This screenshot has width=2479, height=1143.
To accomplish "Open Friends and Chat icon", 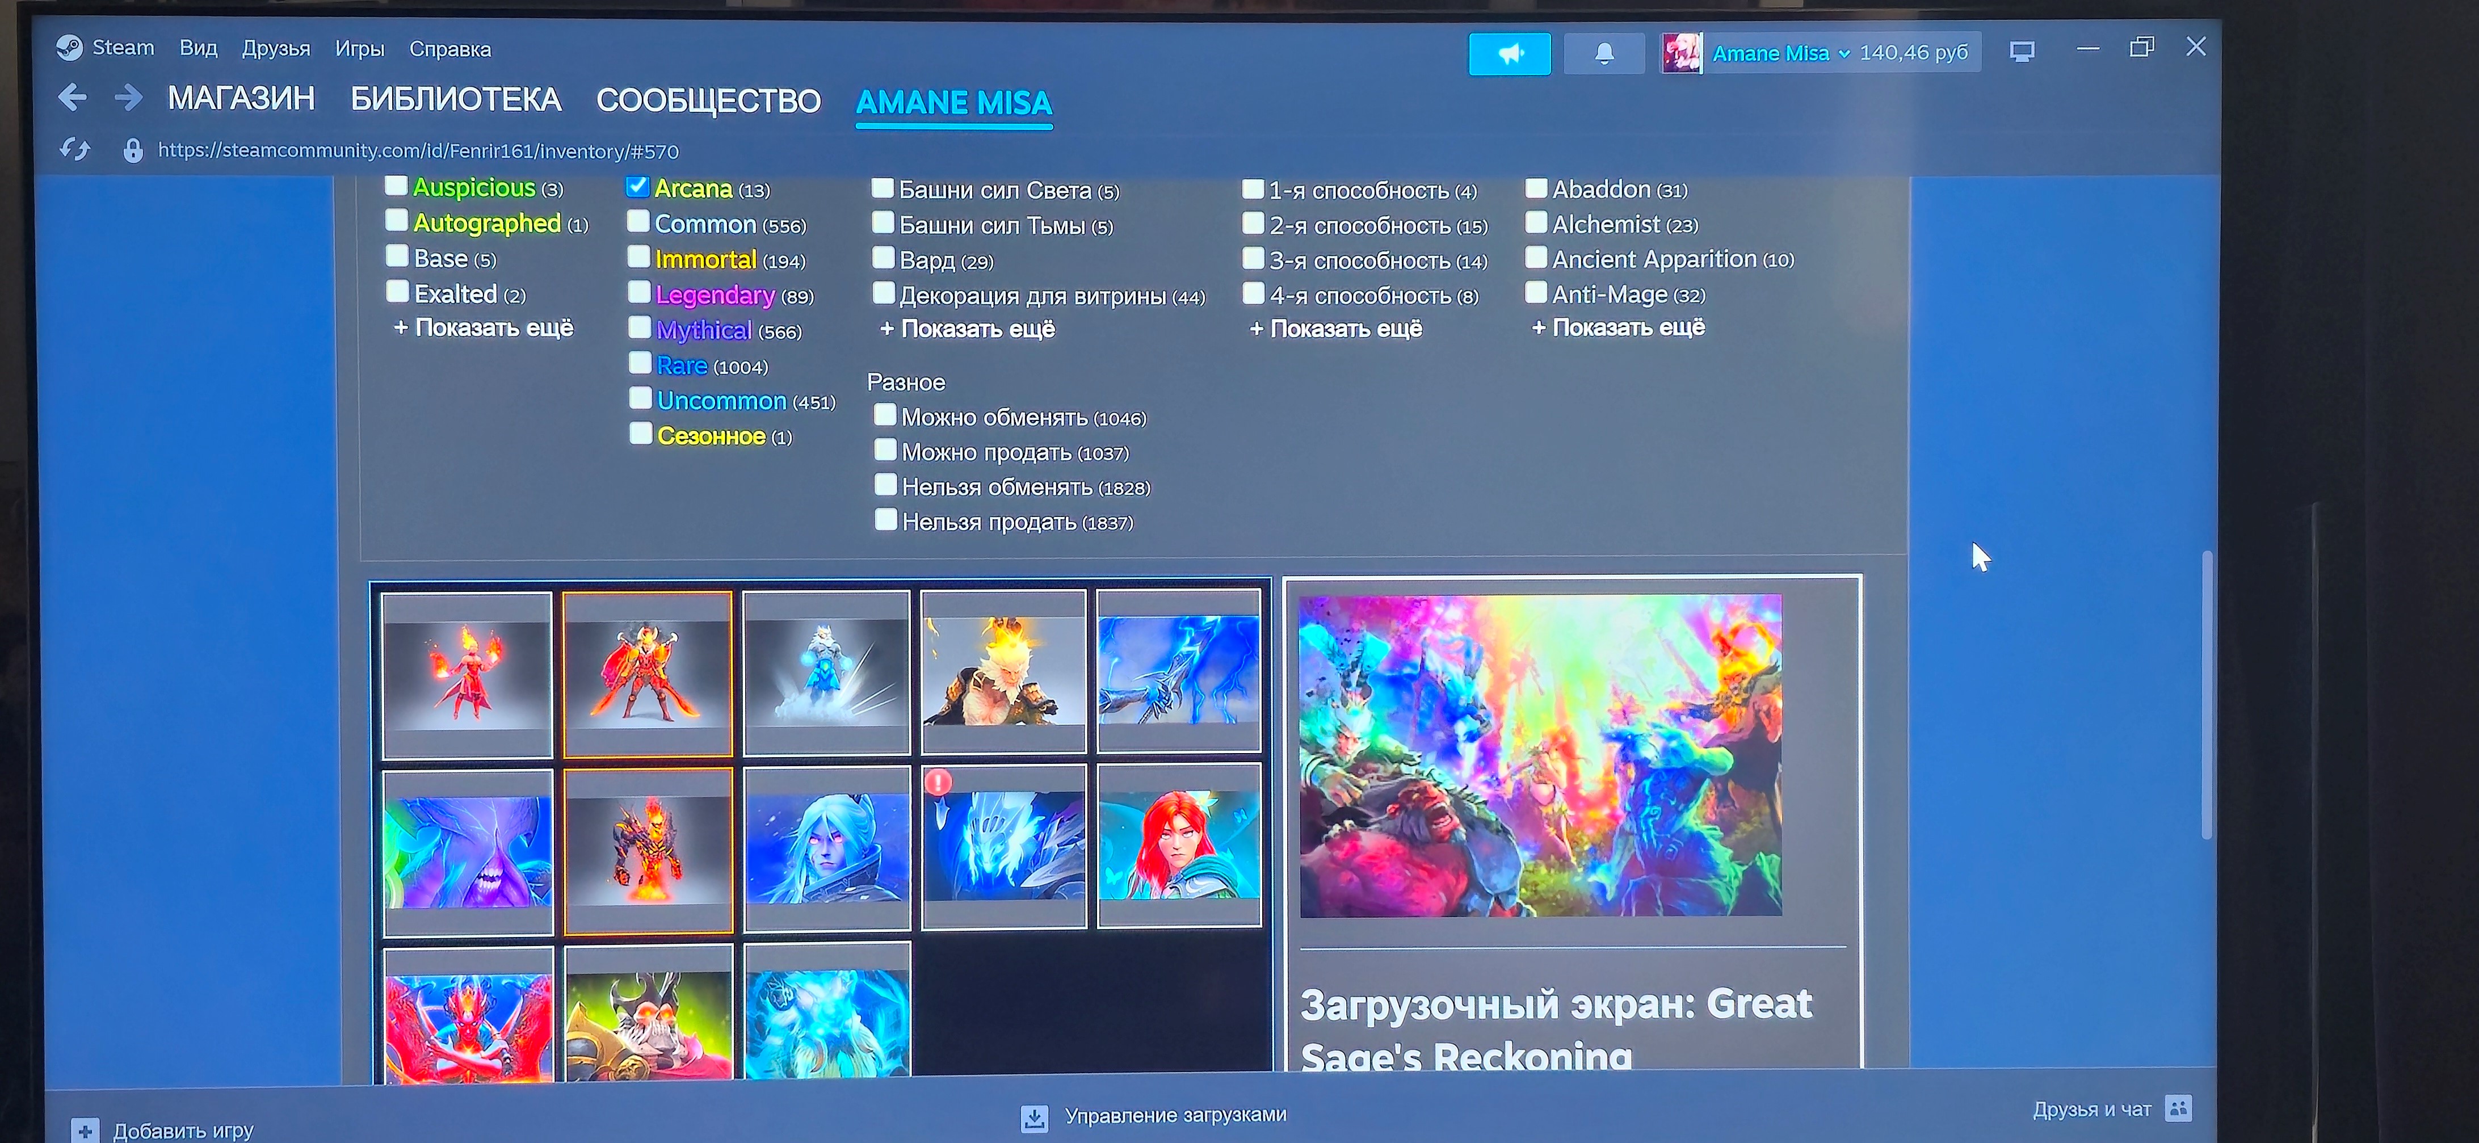I will coord(2178,1108).
